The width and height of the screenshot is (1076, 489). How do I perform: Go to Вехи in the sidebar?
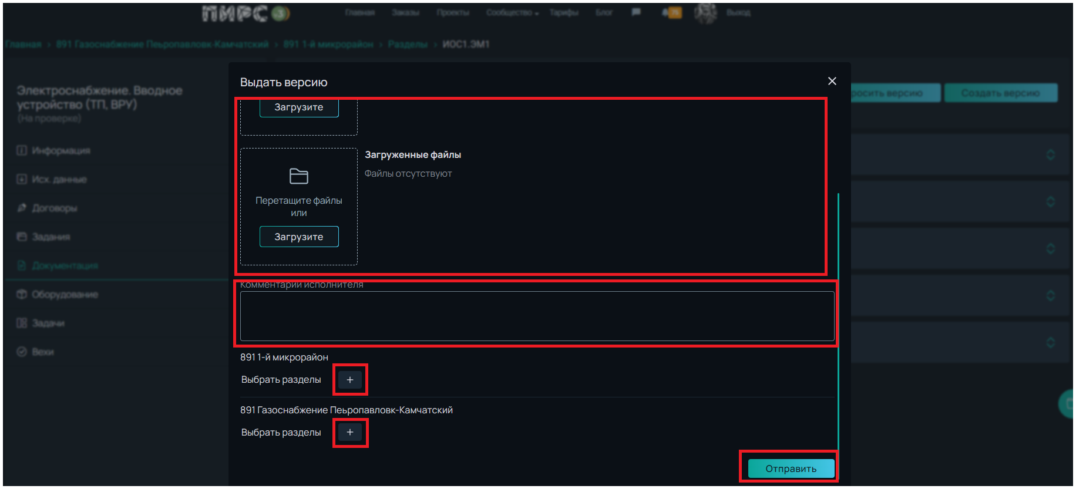tap(43, 352)
